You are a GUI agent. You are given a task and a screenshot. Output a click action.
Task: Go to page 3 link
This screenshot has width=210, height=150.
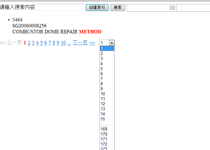tap(33, 43)
